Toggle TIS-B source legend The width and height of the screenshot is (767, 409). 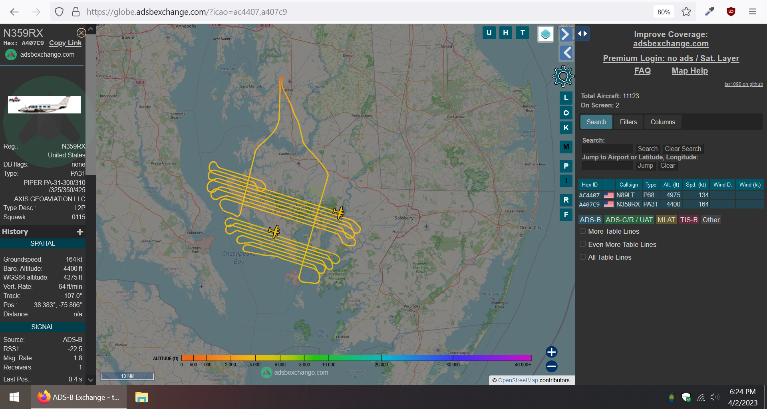click(x=689, y=220)
